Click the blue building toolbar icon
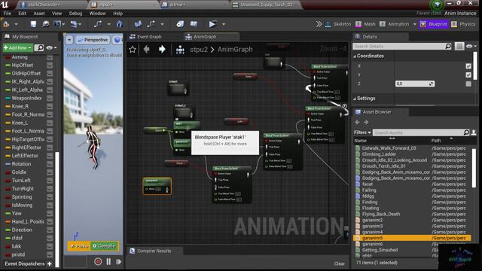This screenshot has height=271, width=482. tap(119, 24)
